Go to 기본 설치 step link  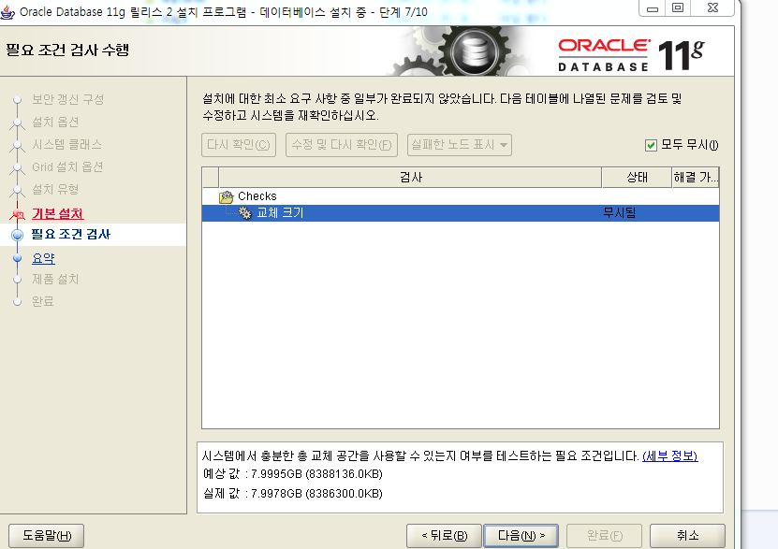point(57,213)
